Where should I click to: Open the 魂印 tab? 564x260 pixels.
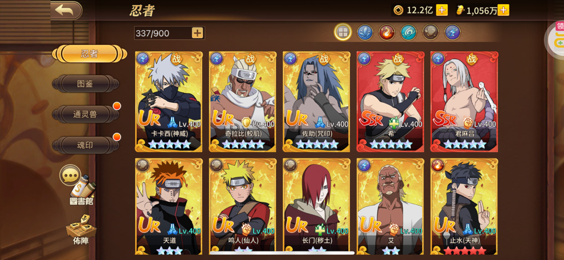click(85, 145)
